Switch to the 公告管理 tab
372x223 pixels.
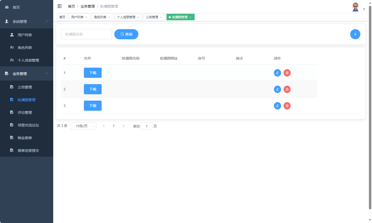(153, 17)
